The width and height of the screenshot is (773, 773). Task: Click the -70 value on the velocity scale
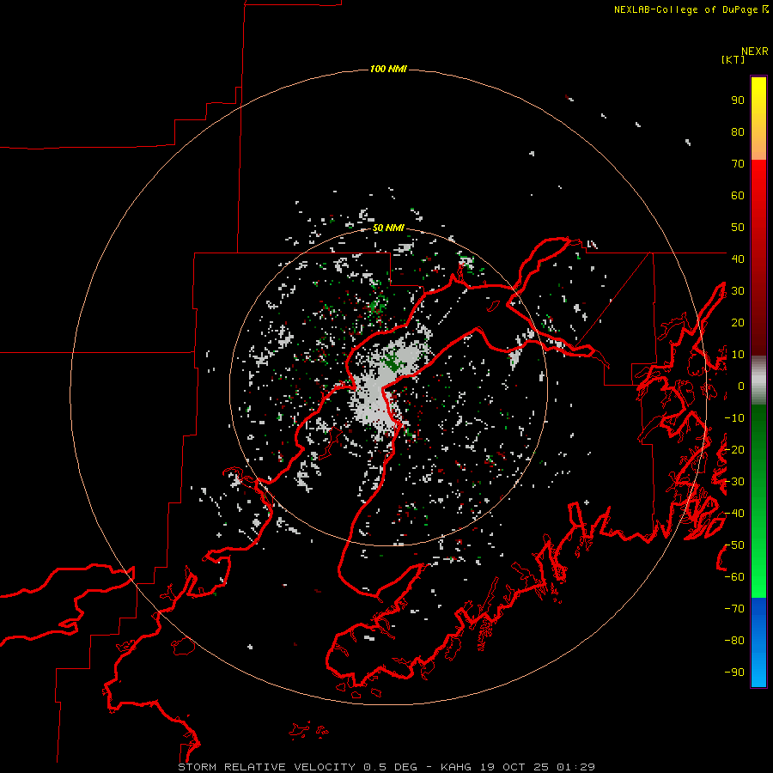[734, 609]
